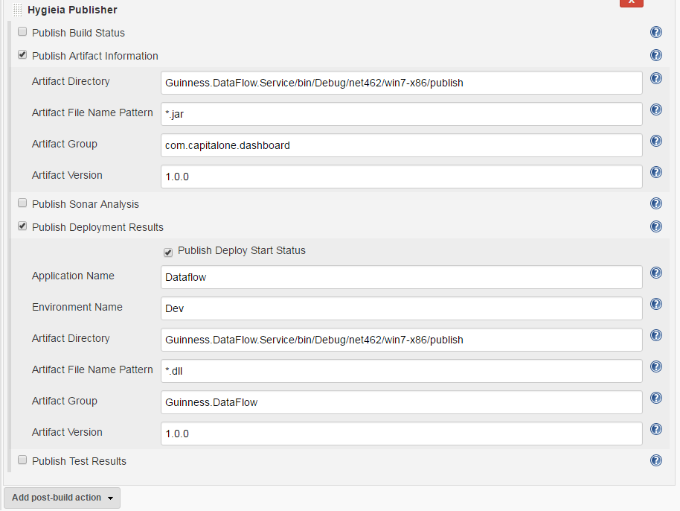This screenshot has height=511, width=680.
Task: Open help for Publish Artifact Information
Action: pyautogui.click(x=655, y=55)
